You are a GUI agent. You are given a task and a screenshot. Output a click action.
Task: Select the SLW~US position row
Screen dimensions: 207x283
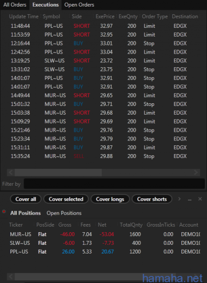click(x=103, y=243)
